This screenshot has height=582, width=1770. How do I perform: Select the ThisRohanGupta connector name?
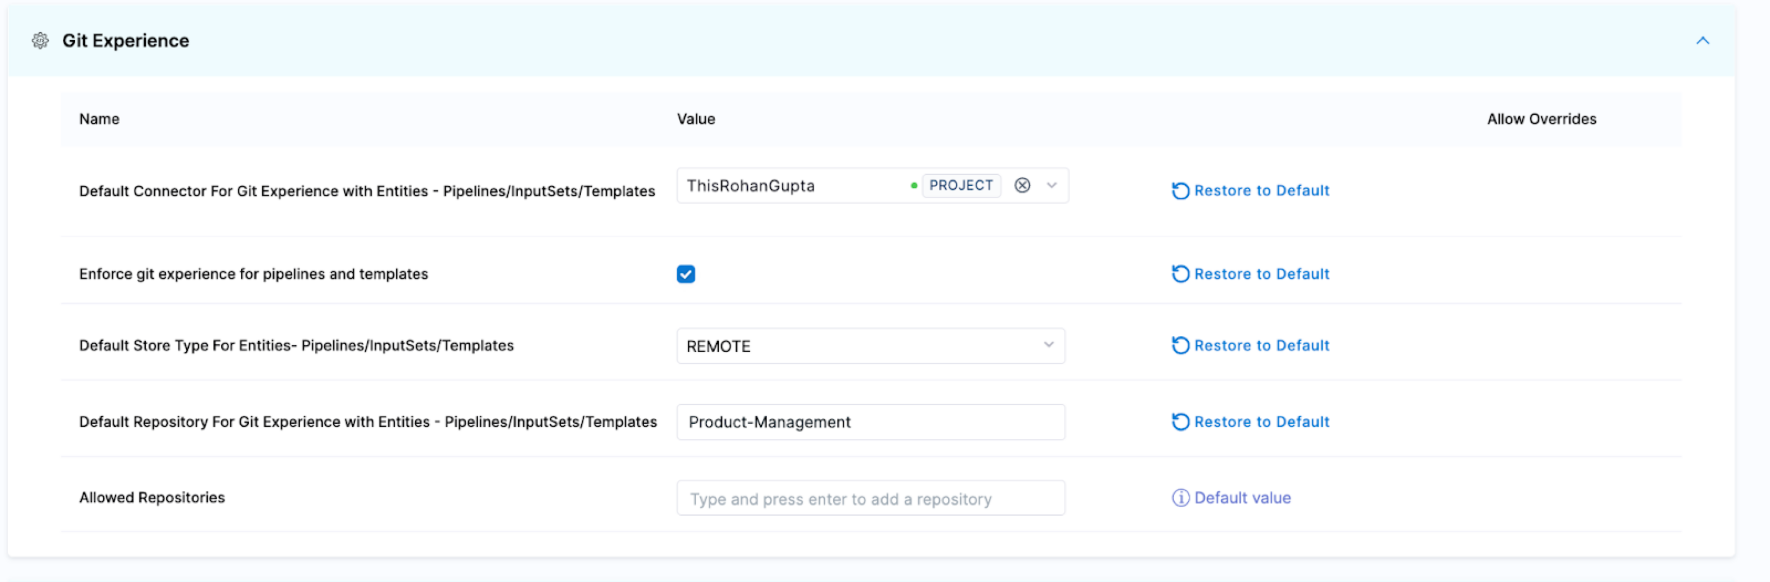click(x=751, y=186)
